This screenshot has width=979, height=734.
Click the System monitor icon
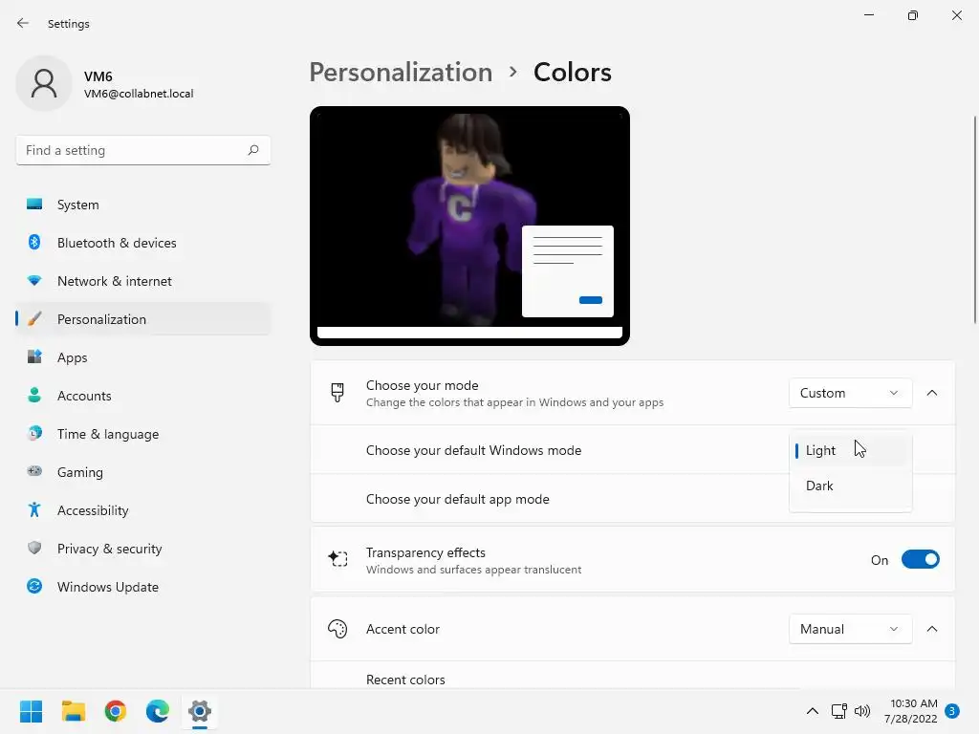click(34, 205)
